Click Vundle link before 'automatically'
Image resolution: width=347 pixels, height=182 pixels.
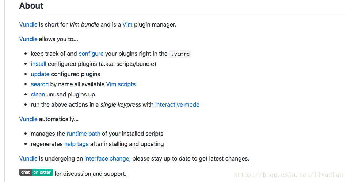click(28, 119)
